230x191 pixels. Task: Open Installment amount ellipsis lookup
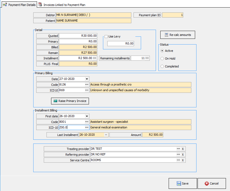tap(95, 58)
